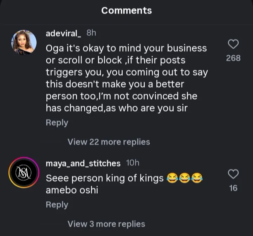
Task: Tap the heart on maya_and_stitches' comment
Action: click(x=233, y=174)
